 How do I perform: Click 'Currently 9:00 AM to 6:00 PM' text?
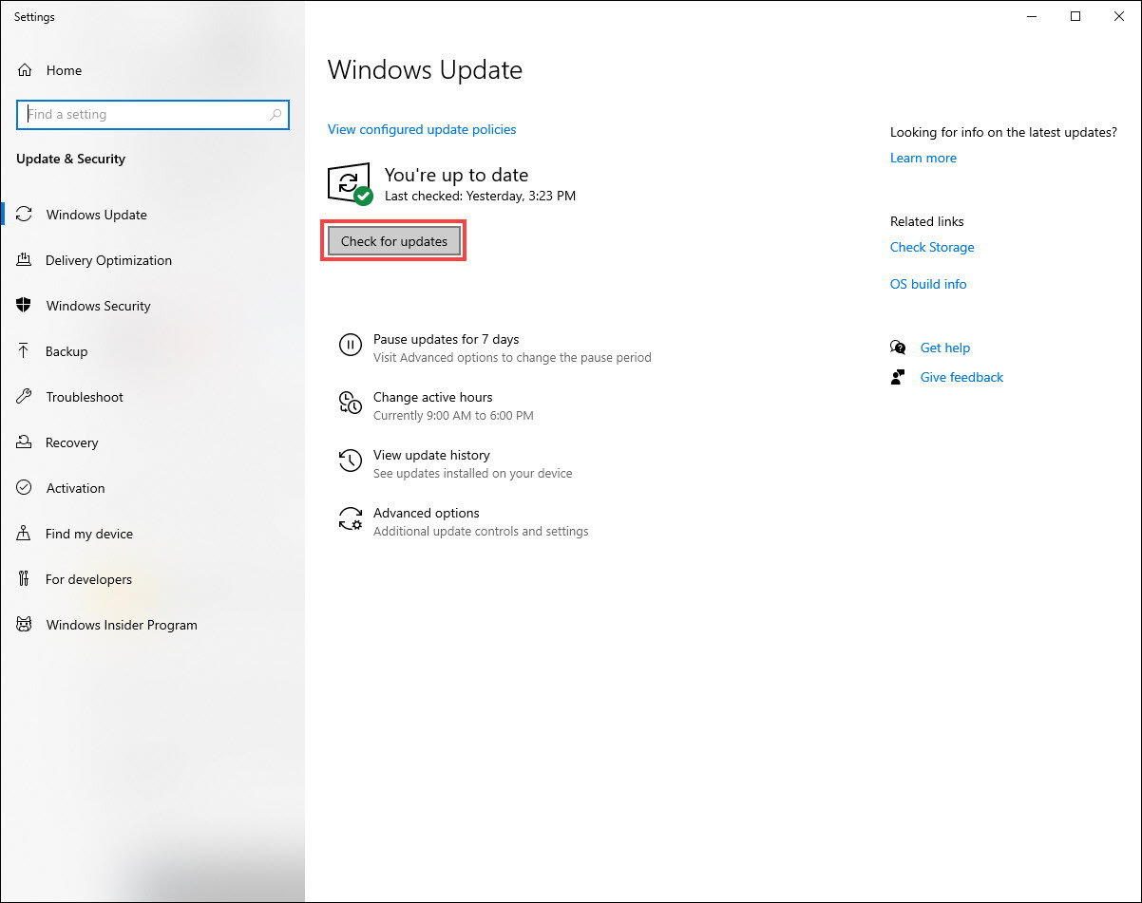pos(453,415)
